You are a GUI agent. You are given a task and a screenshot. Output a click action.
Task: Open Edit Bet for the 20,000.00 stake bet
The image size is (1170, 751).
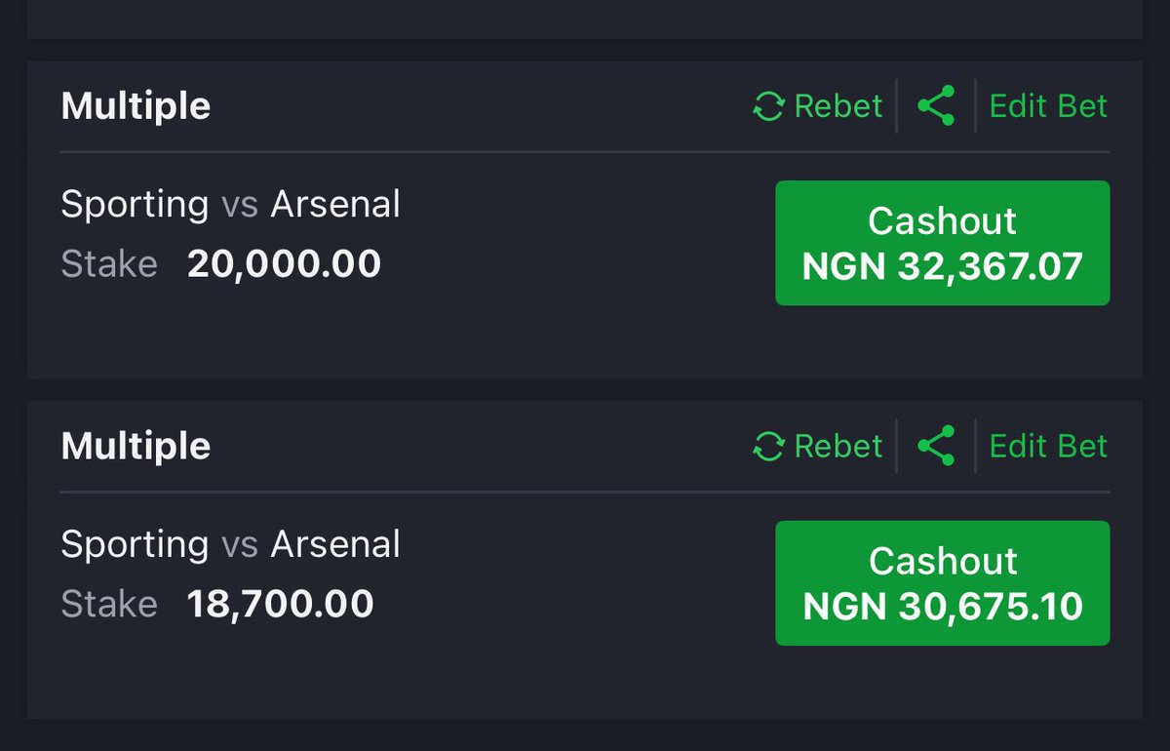point(1048,105)
